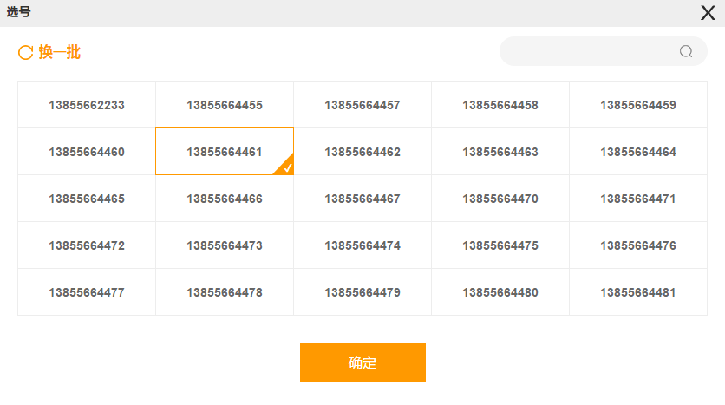Confirm selection with 确定 button
The image size is (725, 405).
[362, 362]
